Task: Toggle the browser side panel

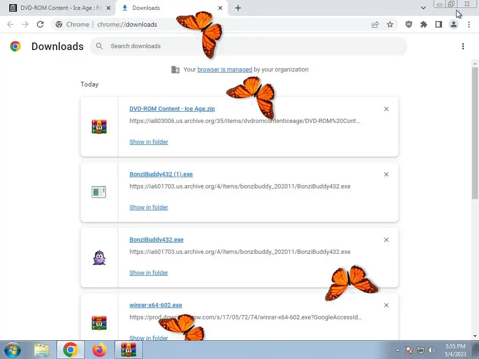Action: [439, 24]
